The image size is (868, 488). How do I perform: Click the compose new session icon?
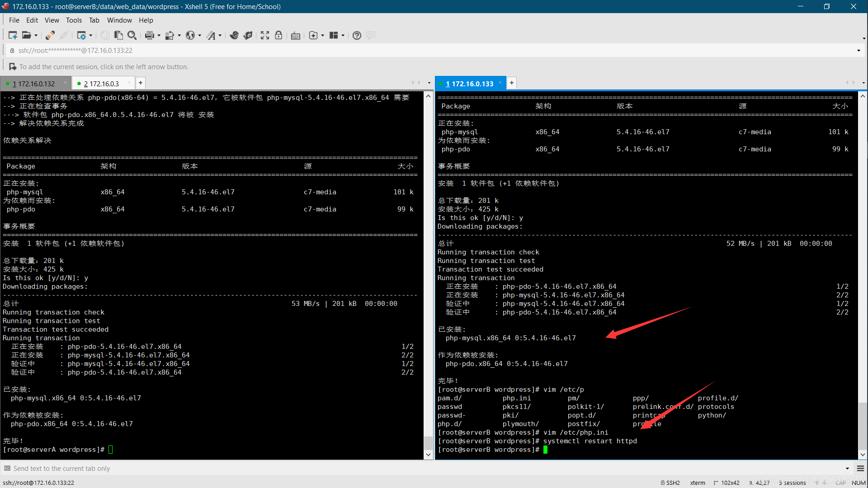(x=13, y=35)
